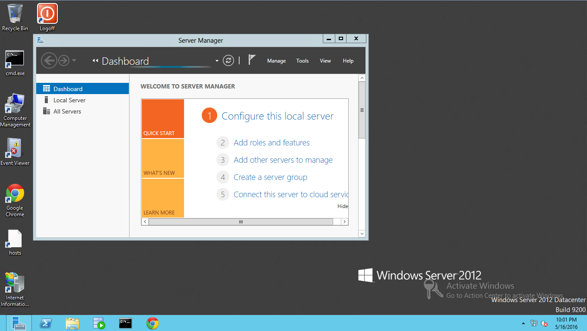Minimize the Server Manager window
The height and width of the screenshot is (331, 587).
[329, 39]
